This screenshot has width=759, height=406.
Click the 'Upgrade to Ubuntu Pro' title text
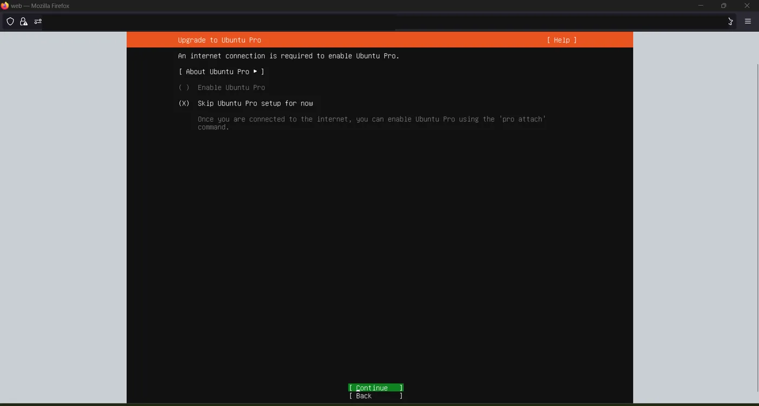coord(220,40)
